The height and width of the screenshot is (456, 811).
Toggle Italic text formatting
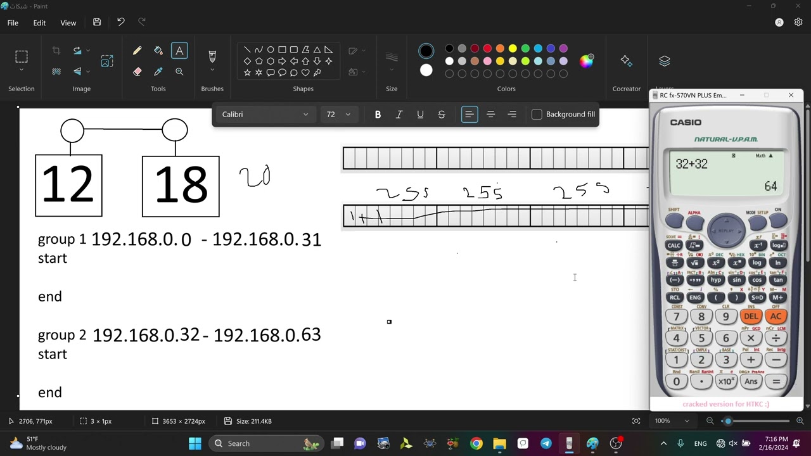tap(399, 115)
